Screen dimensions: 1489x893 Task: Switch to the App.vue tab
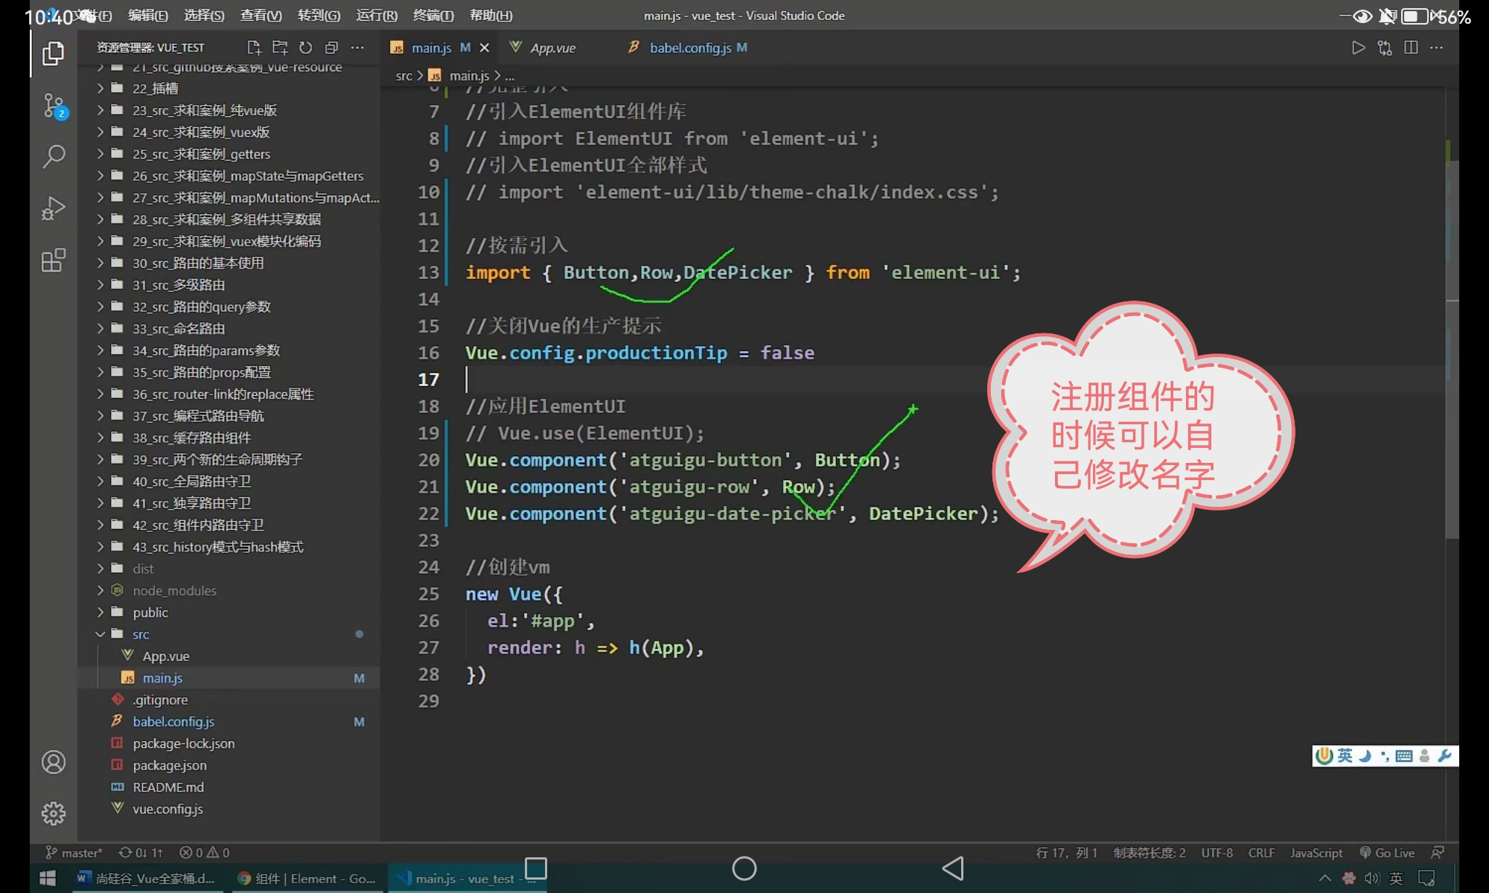552,48
